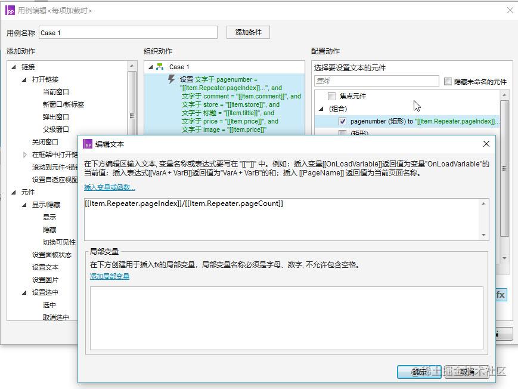This screenshot has height=389, width=518.
Task: Collapse the (组合) group in element list
Action: 321,109
